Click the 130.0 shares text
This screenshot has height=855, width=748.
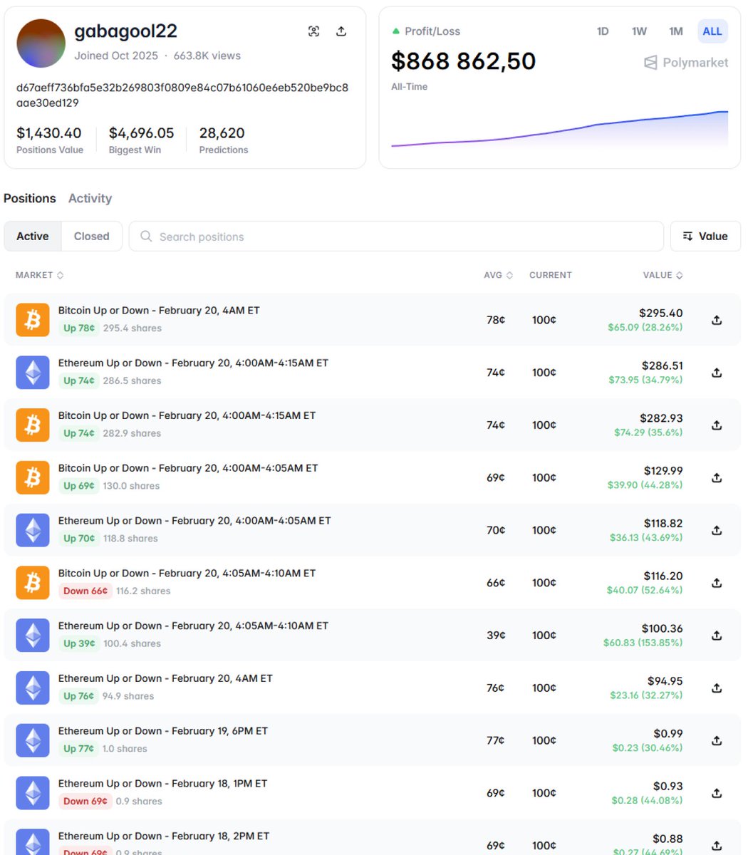131,486
